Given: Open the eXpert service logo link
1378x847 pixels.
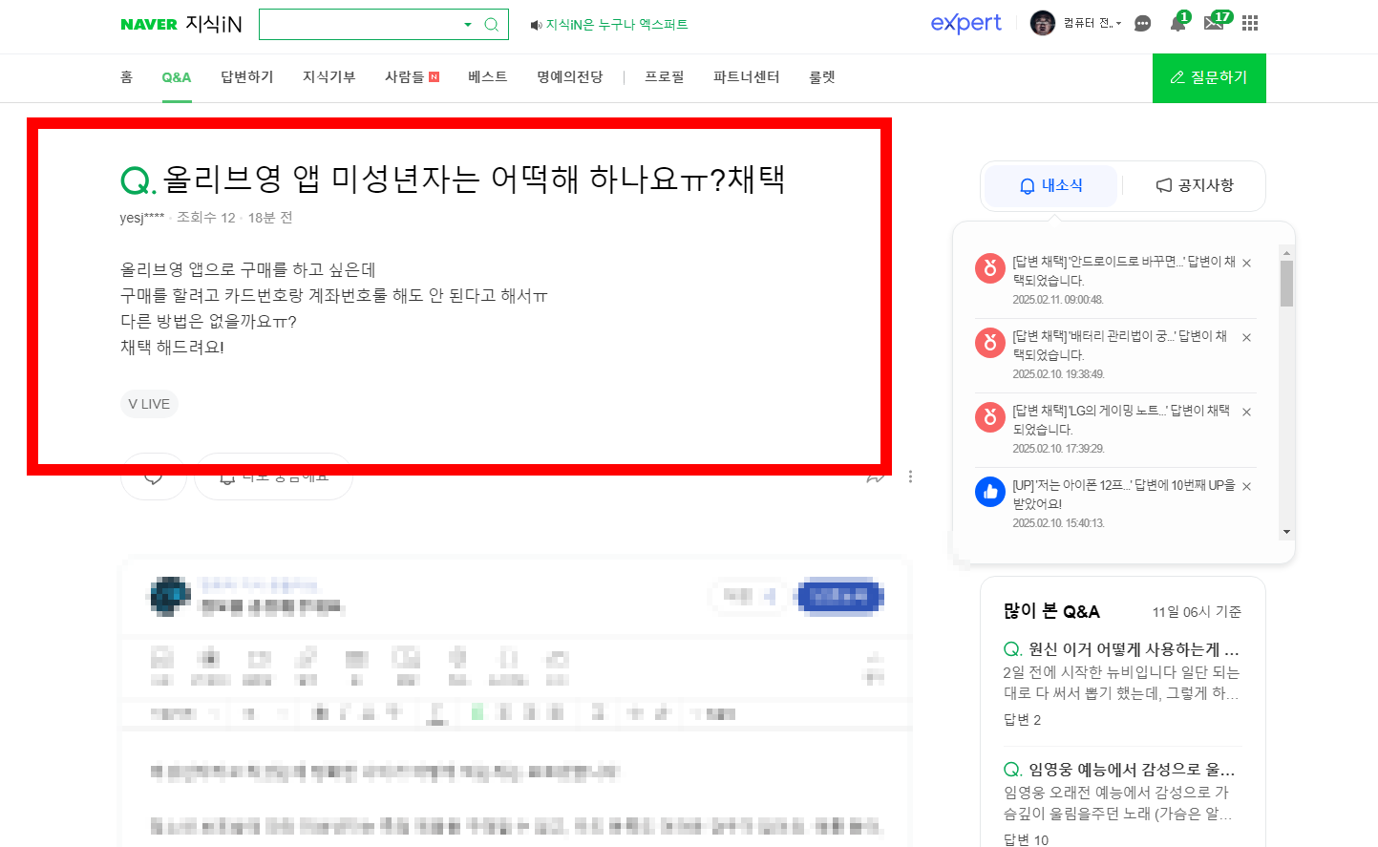Looking at the screenshot, I should (965, 23).
